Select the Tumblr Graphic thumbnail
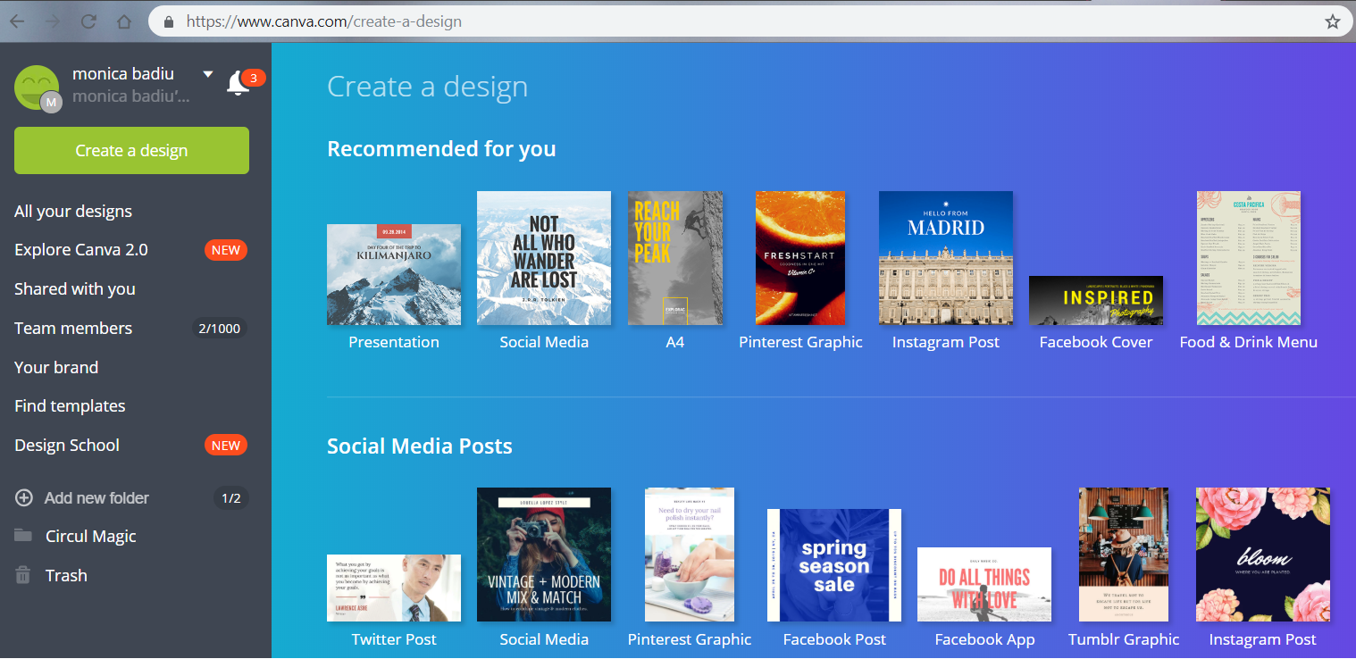The width and height of the screenshot is (1356, 659). 1124,555
